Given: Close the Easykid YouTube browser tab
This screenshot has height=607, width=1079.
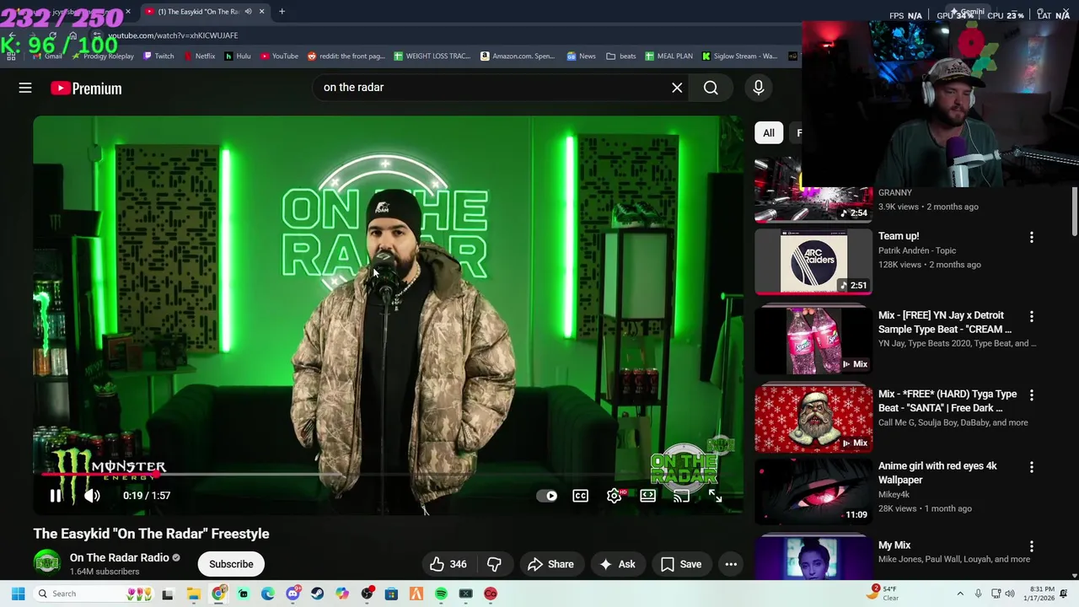Looking at the screenshot, I should pos(261,12).
